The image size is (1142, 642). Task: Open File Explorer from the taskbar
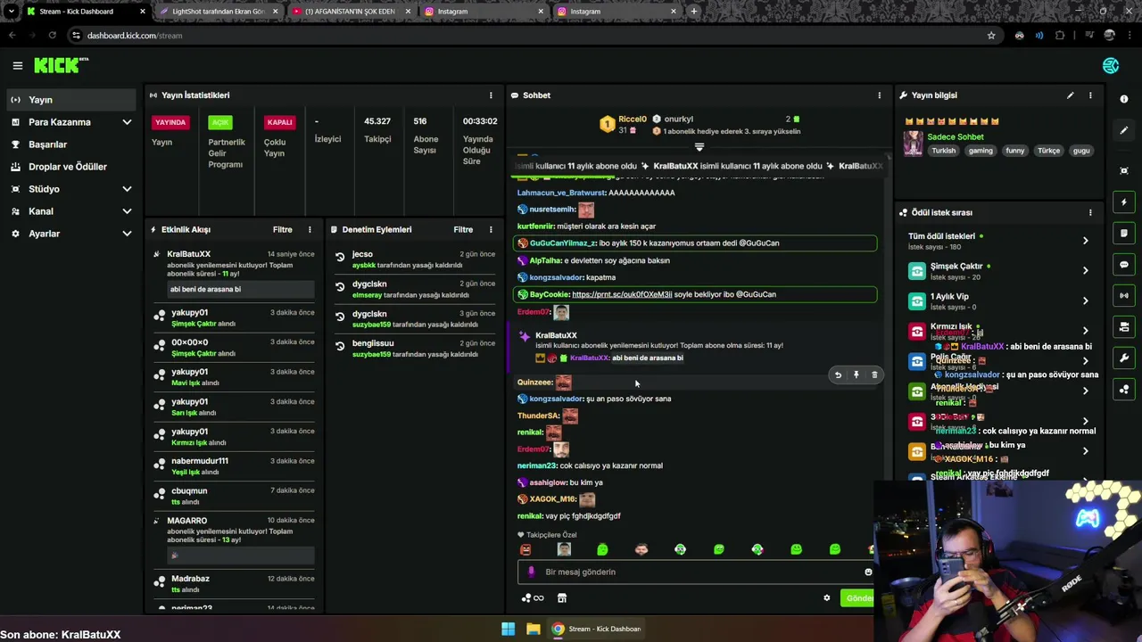pos(533,629)
